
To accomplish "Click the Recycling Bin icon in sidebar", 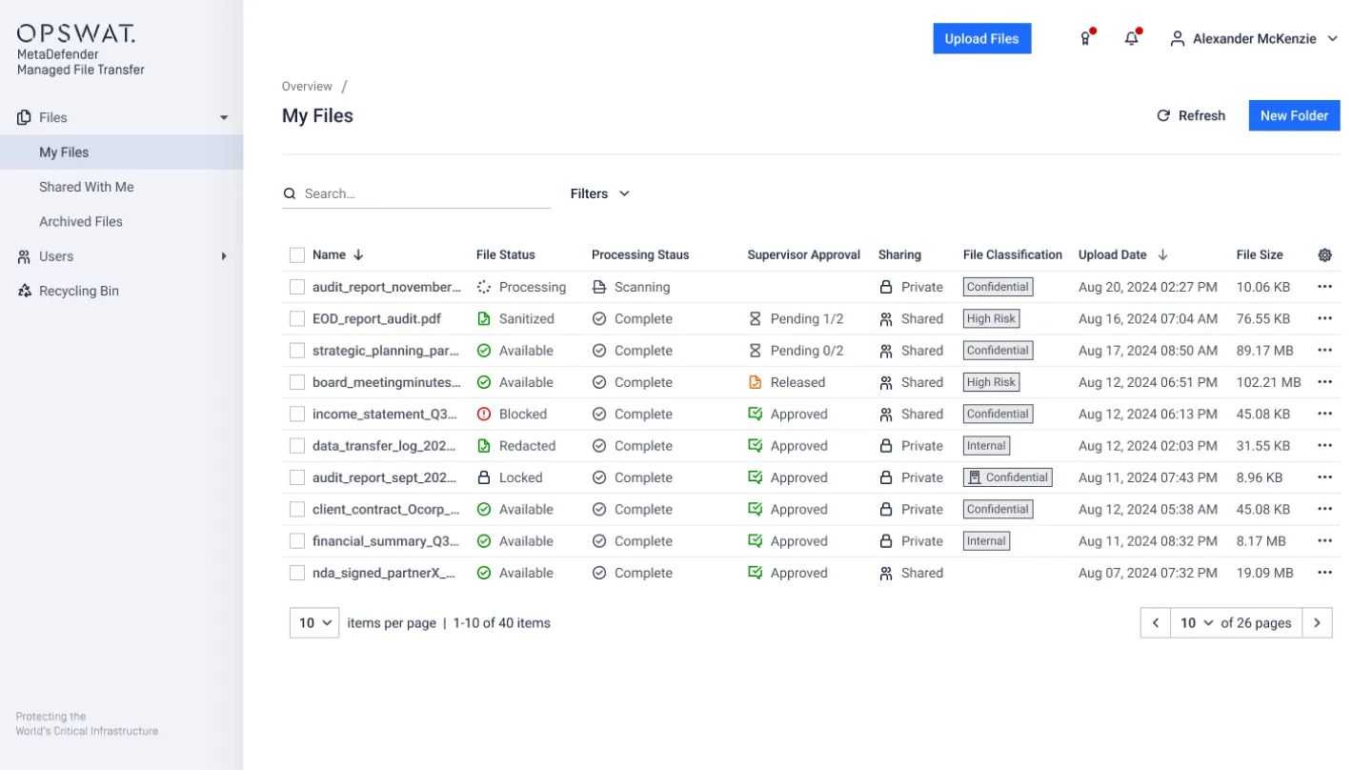I will (25, 291).
